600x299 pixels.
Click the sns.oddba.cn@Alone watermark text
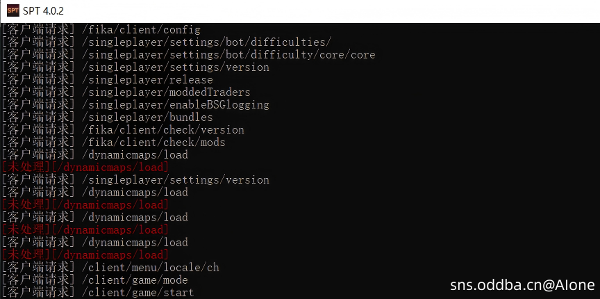click(521, 285)
